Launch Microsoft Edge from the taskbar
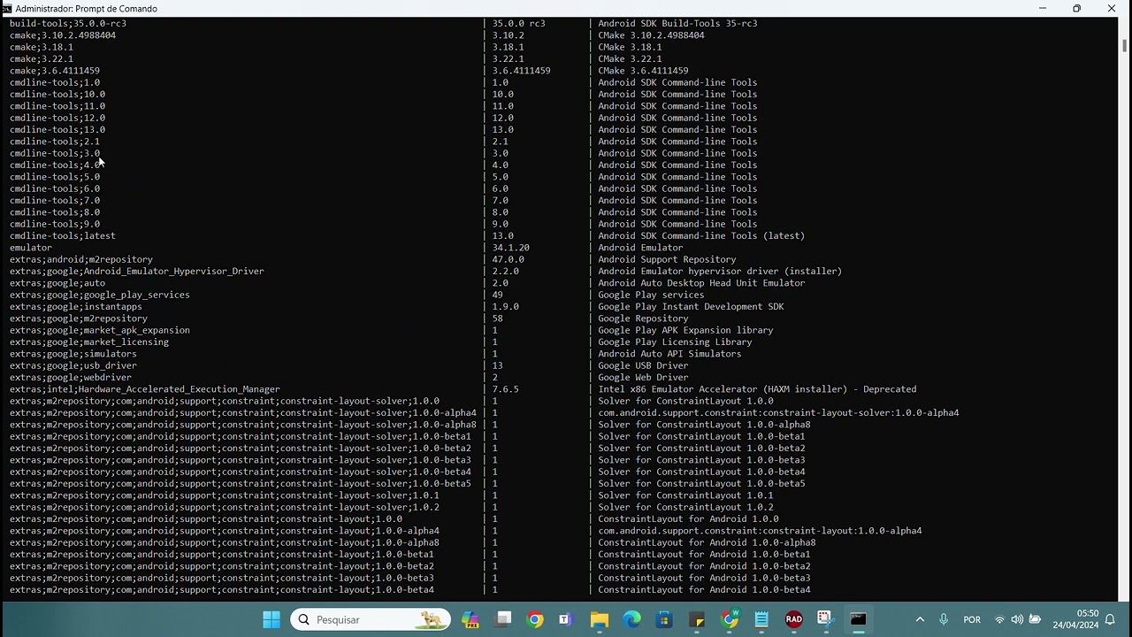Viewport: 1132px width, 637px height. [x=631, y=619]
